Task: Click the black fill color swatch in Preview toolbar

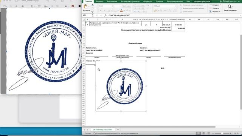Action: click(x=80, y=6)
